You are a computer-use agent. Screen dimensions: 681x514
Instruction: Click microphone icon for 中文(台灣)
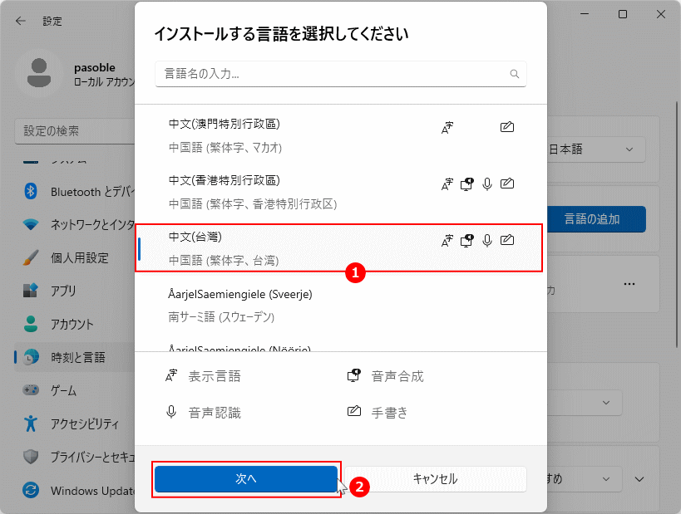[487, 240]
